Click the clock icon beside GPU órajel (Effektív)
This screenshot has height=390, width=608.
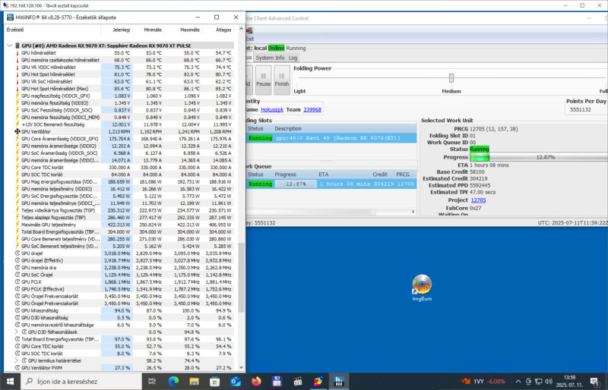click(17, 260)
